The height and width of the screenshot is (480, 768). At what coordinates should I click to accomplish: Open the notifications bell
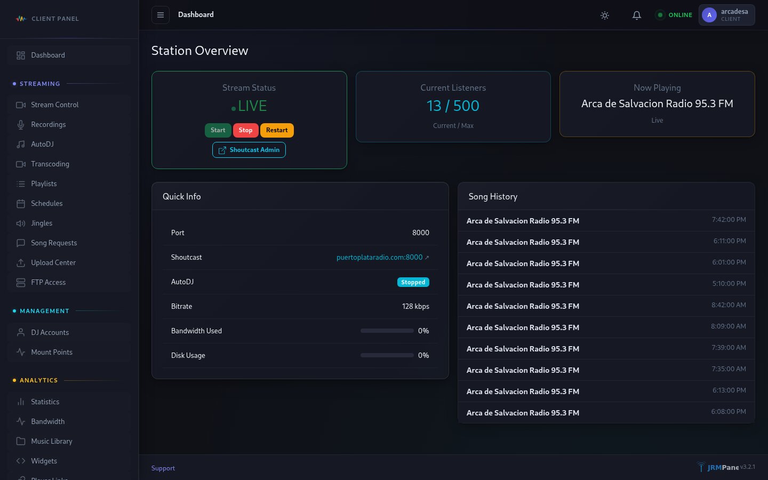[x=636, y=15]
